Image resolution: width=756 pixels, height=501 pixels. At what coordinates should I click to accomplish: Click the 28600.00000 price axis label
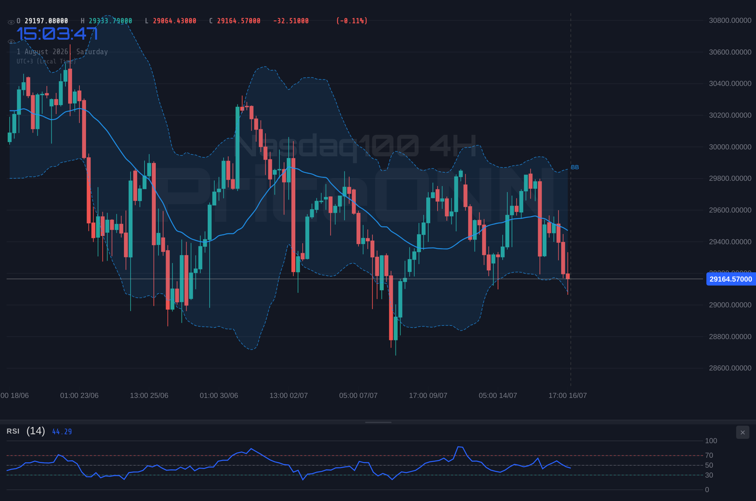pos(730,368)
